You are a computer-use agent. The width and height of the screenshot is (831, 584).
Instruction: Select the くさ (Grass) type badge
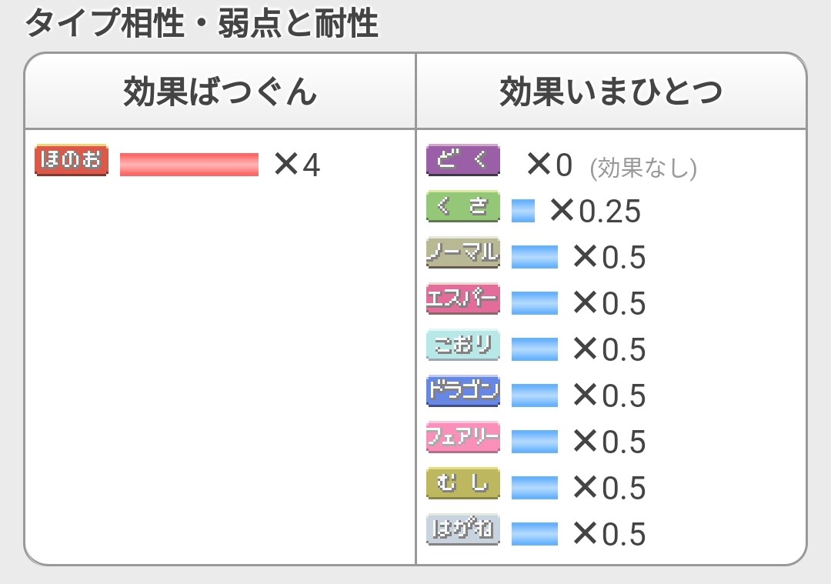[x=463, y=205]
